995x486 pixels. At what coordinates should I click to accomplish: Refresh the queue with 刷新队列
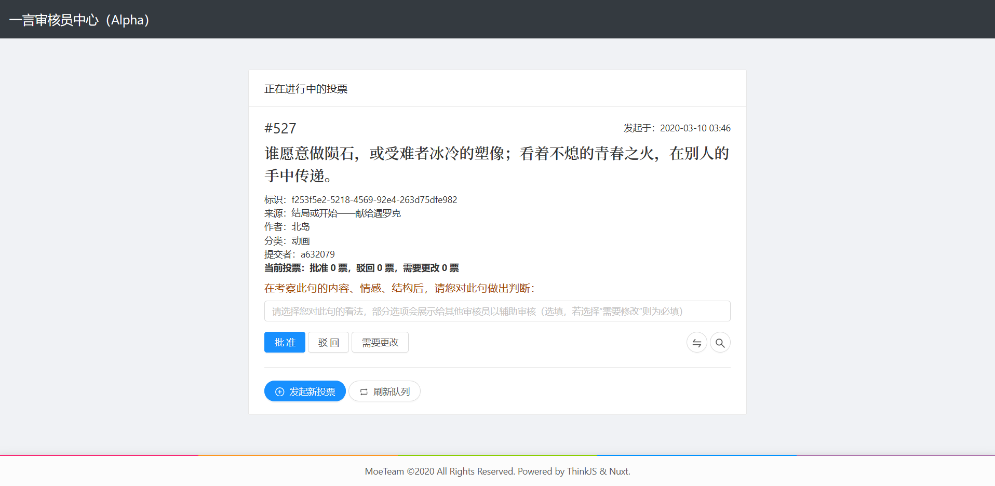[384, 391]
